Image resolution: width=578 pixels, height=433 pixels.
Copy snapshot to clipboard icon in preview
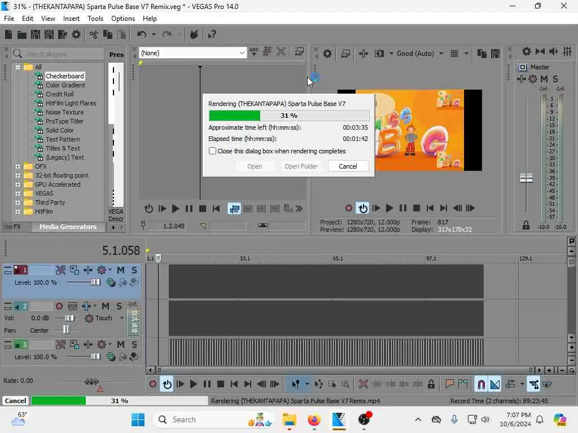pos(481,54)
